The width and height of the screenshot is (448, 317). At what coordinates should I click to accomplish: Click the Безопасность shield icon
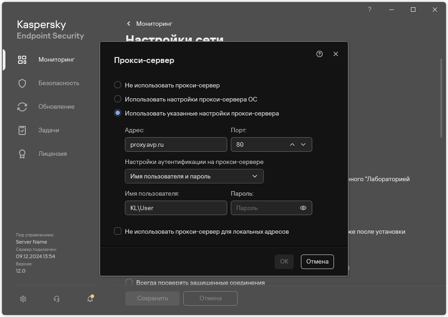tap(22, 83)
